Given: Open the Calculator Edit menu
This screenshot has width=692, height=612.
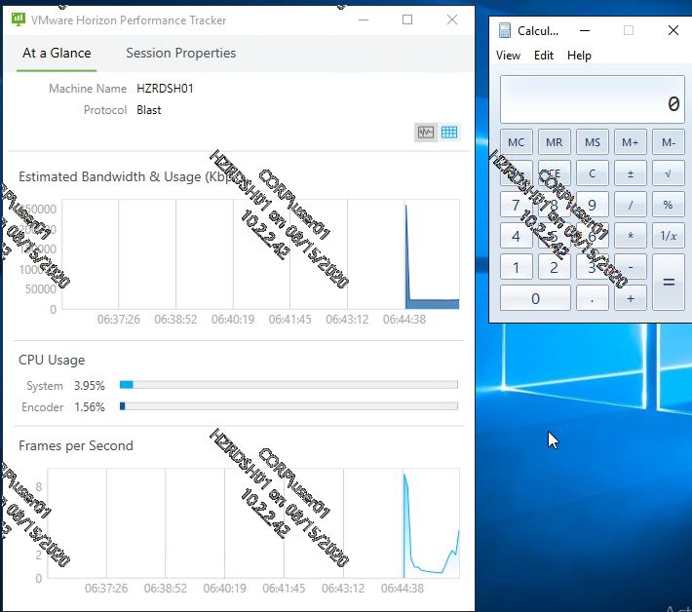Looking at the screenshot, I should pyautogui.click(x=543, y=56).
